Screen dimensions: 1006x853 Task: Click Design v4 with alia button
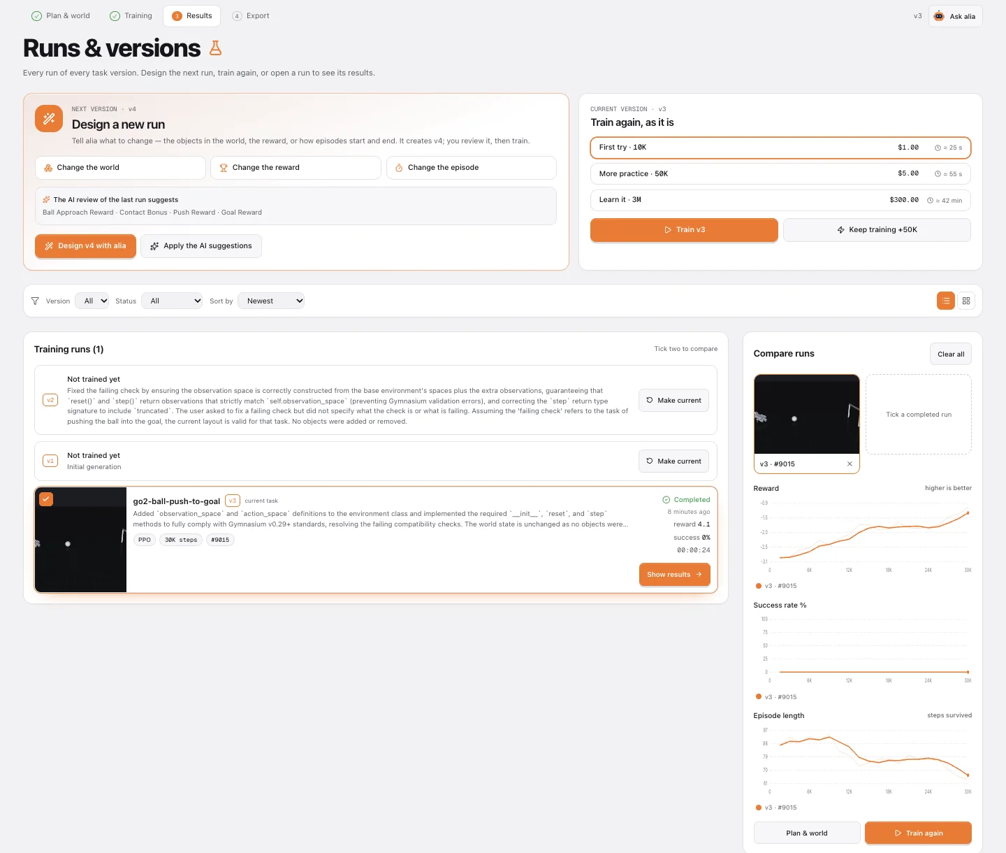(85, 246)
